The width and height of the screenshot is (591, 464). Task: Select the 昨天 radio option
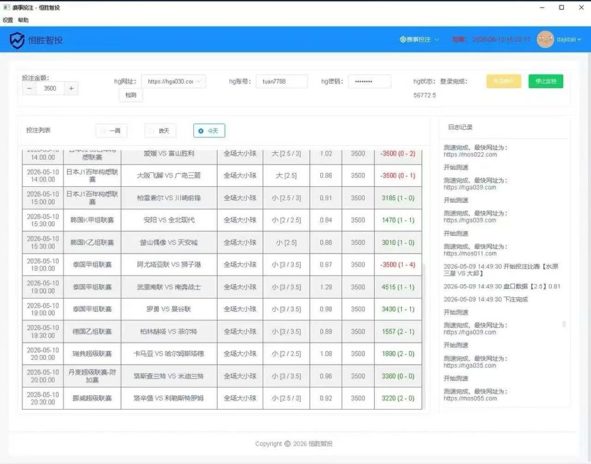coord(160,131)
